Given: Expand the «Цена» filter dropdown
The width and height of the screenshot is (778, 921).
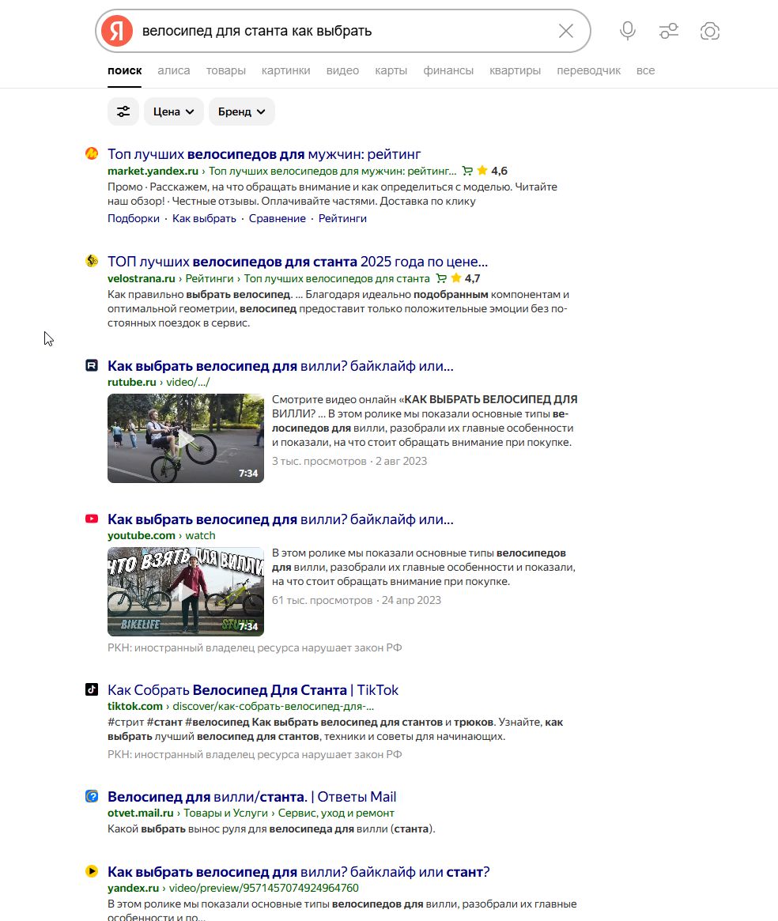Looking at the screenshot, I should pos(173,111).
